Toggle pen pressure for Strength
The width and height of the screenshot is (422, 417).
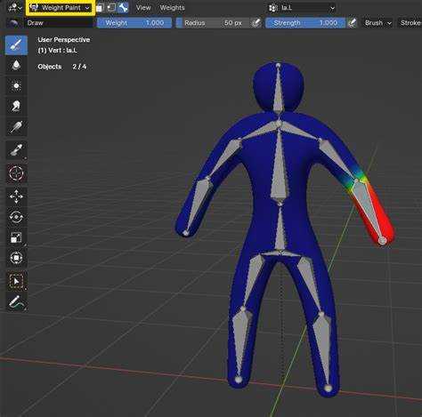(352, 23)
